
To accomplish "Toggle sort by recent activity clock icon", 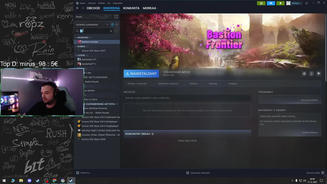I will pos(112,25).
